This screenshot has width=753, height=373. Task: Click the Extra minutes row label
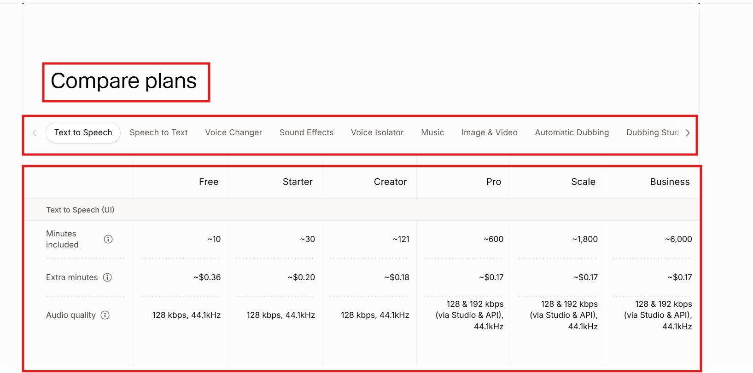72,277
